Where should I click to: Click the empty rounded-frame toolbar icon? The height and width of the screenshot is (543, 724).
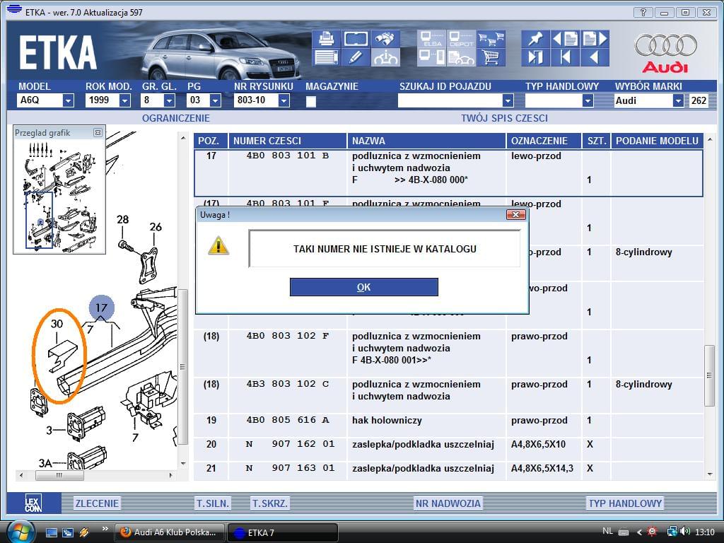(x=356, y=39)
